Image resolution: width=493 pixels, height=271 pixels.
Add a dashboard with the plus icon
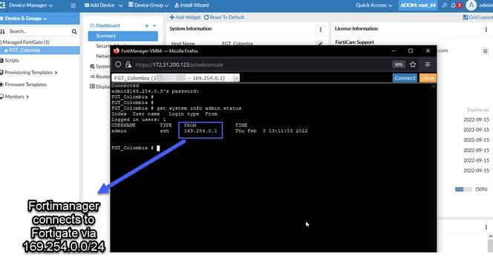(x=147, y=26)
